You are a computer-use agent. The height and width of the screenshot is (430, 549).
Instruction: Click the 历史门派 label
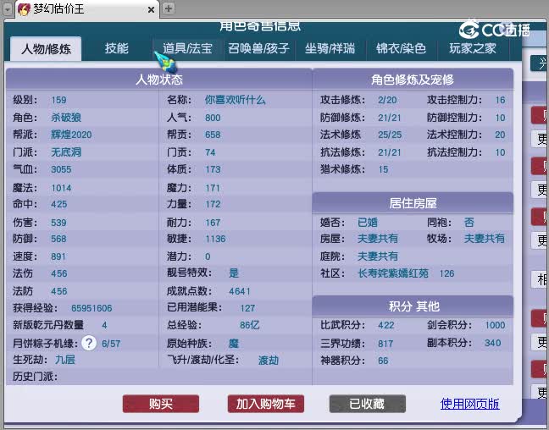tap(35, 377)
